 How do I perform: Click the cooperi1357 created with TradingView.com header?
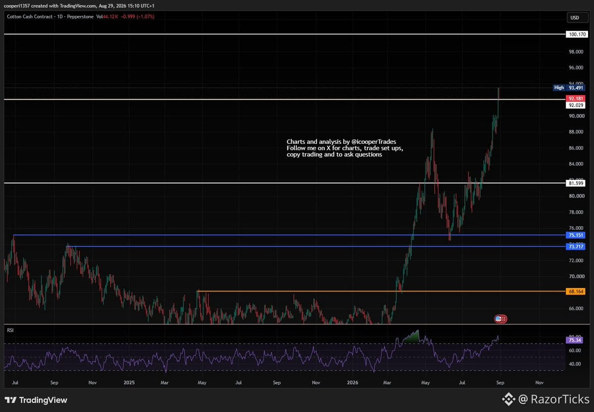point(79,5)
